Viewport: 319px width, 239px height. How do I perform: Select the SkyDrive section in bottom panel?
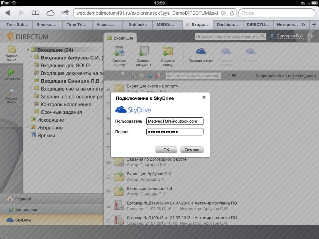point(52,220)
